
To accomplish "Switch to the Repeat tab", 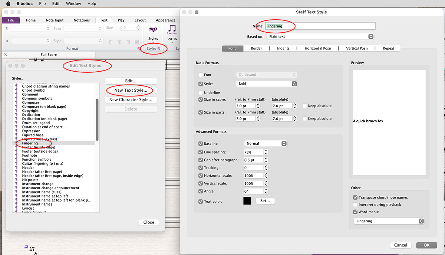I will click(389, 48).
